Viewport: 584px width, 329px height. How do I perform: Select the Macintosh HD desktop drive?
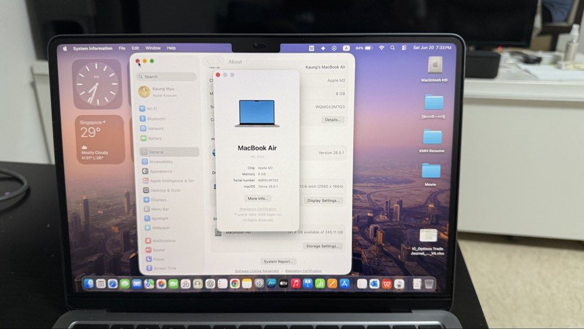pyautogui.click(x=434, y=70)
